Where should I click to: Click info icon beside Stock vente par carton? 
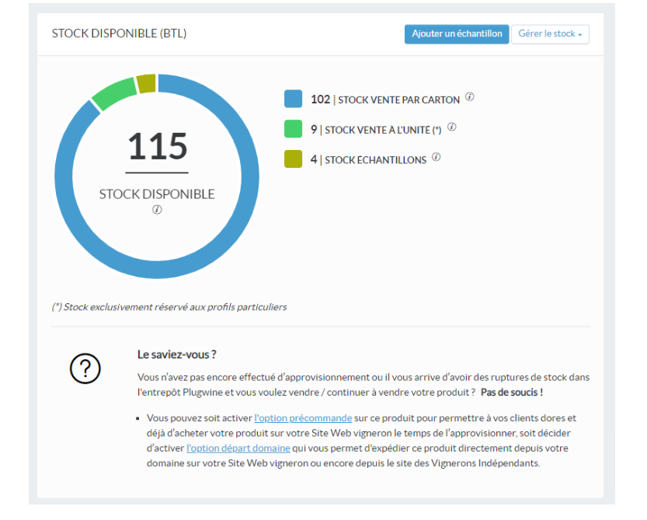470,98
